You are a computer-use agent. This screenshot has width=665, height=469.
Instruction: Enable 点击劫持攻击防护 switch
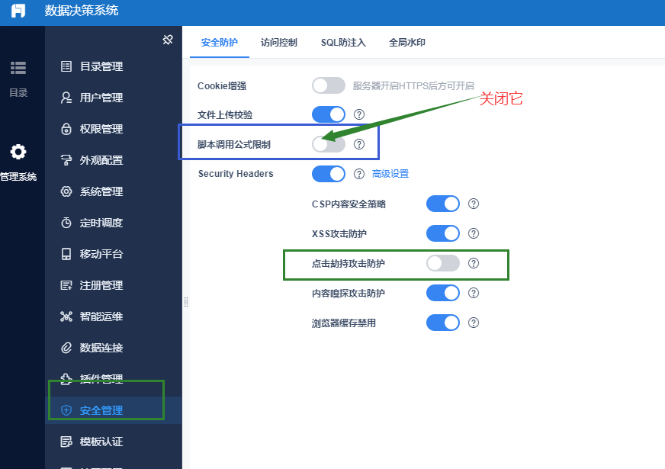pos(443,263)
